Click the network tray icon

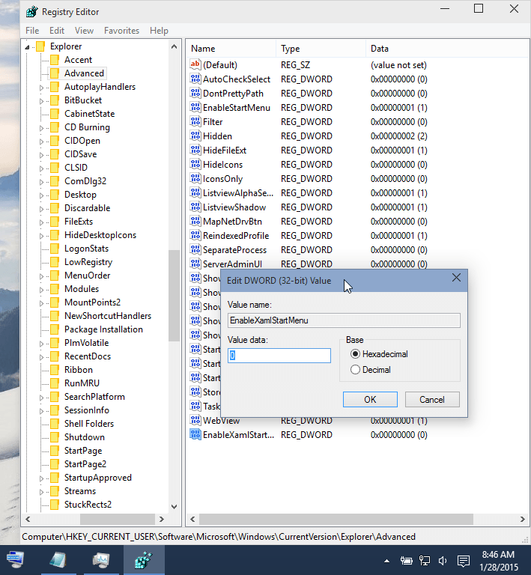(x=425, y=561)
